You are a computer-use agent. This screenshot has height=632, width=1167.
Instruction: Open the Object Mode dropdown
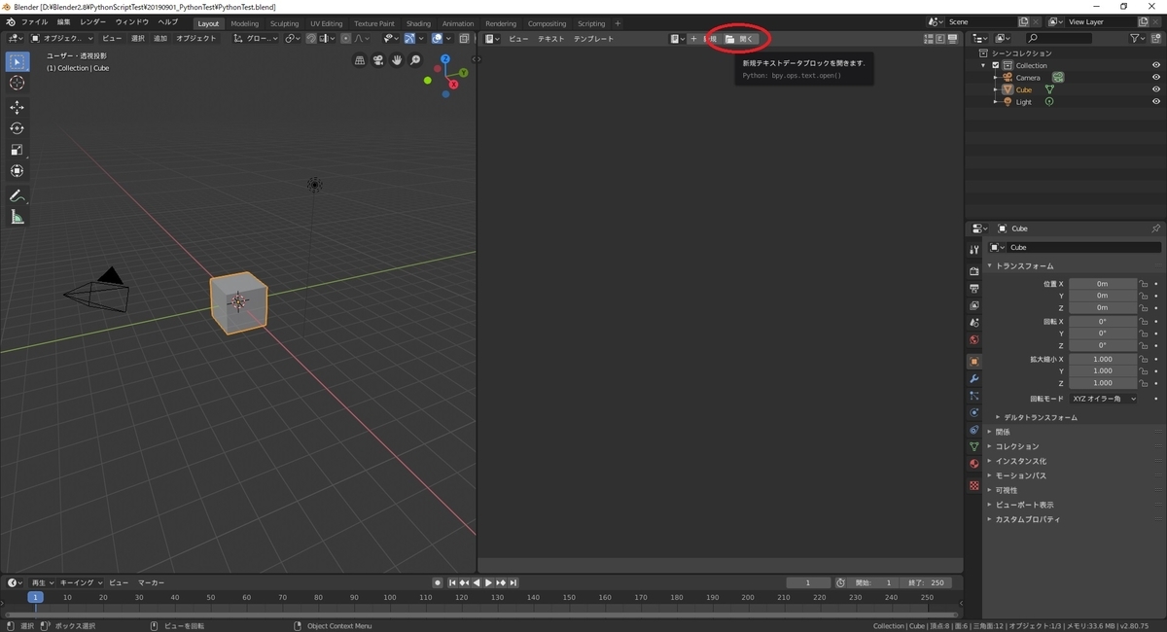tap(62, 39)
